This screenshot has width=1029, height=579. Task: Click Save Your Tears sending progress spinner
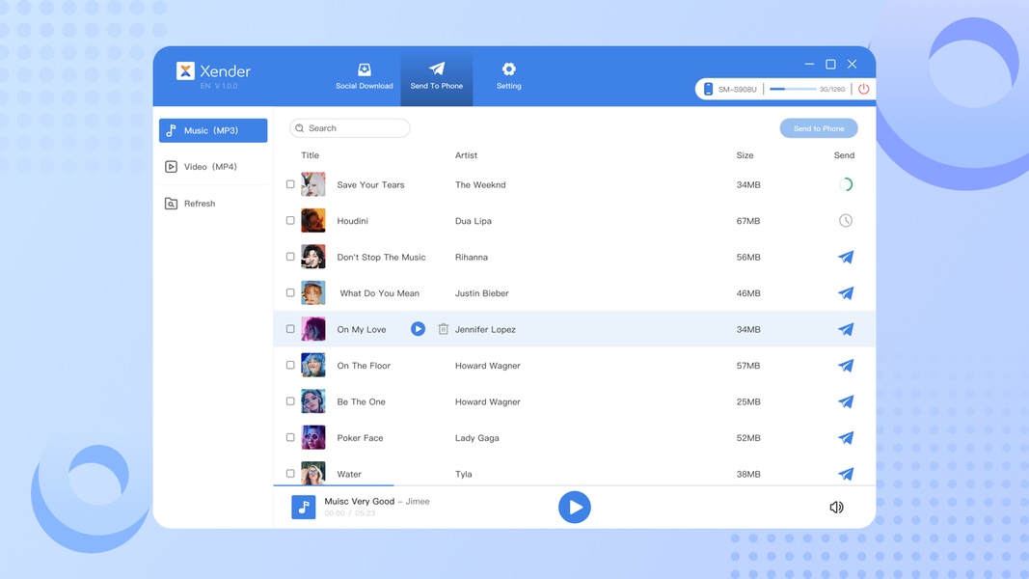(846, 184)
